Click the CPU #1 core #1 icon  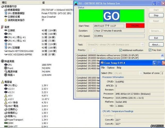pyautogui.click(x=6, y=37)
